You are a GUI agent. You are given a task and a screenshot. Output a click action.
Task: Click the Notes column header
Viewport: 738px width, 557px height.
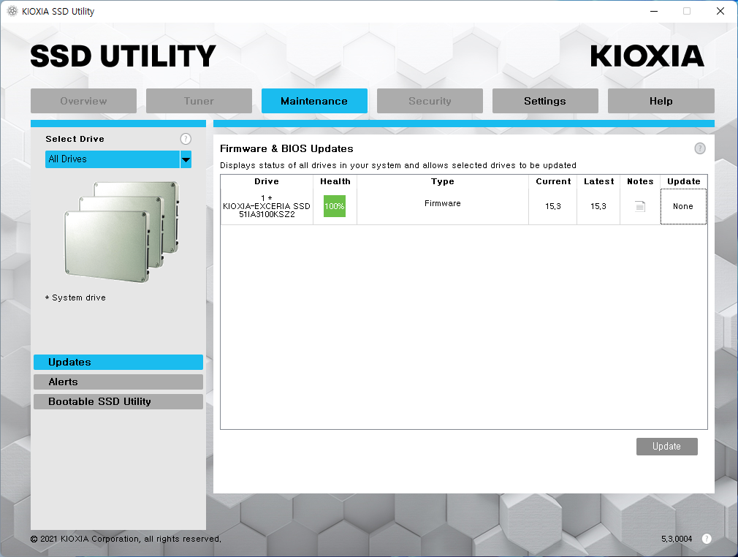pos(640,181)
